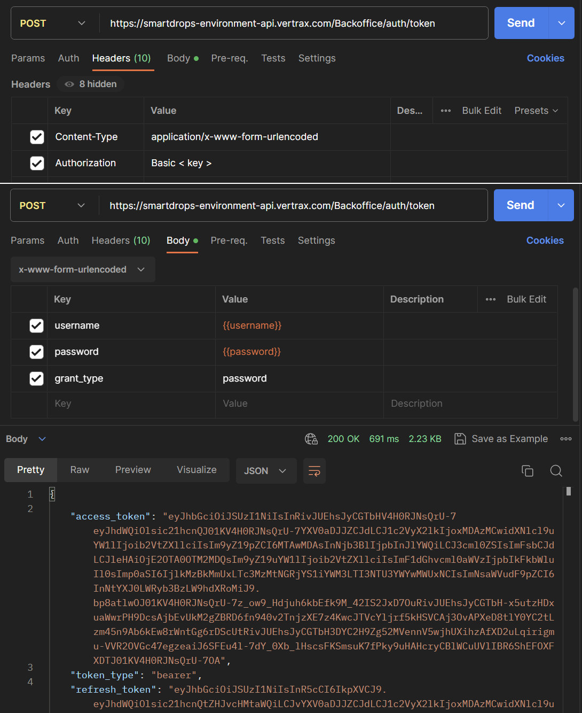Viewport: 582px width, 713px height.
Task: Click the 691 ms response time
Action: pyautogui.click(x=384, y=439)
